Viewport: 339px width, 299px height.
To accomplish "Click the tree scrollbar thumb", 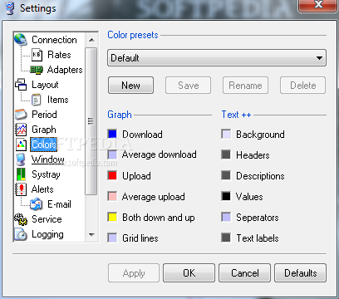I will [x=91, y=121].
